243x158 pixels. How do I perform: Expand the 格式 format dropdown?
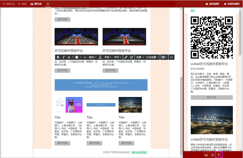coord(92,57)
